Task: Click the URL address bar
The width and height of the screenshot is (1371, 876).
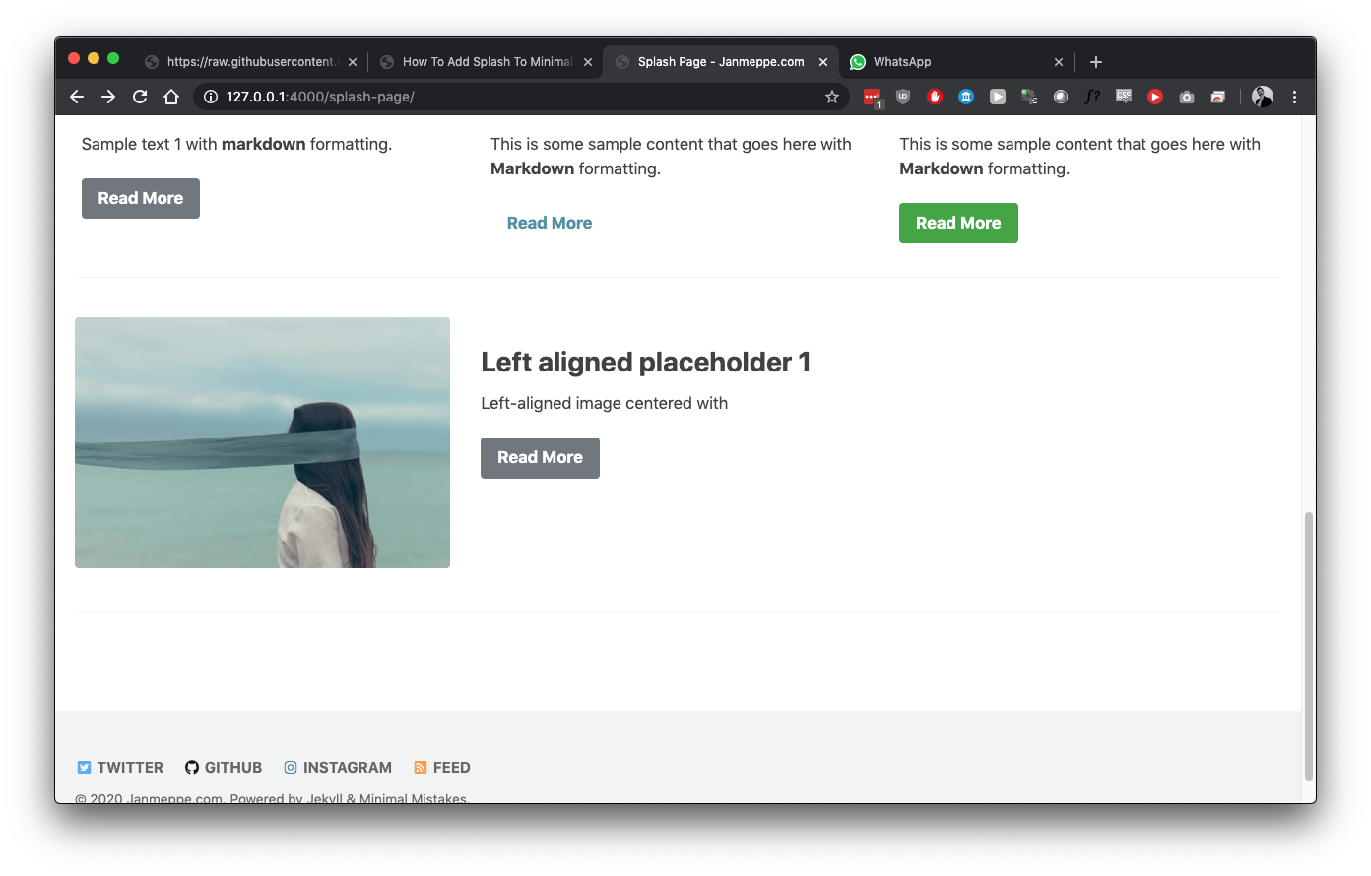Action: click(522, 97)
